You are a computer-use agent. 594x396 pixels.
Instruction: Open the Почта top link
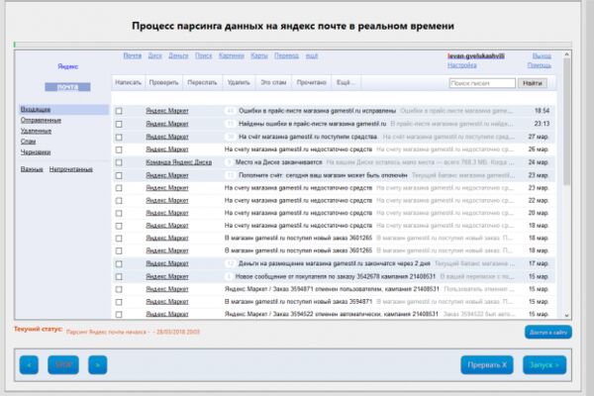click(133, 55)
